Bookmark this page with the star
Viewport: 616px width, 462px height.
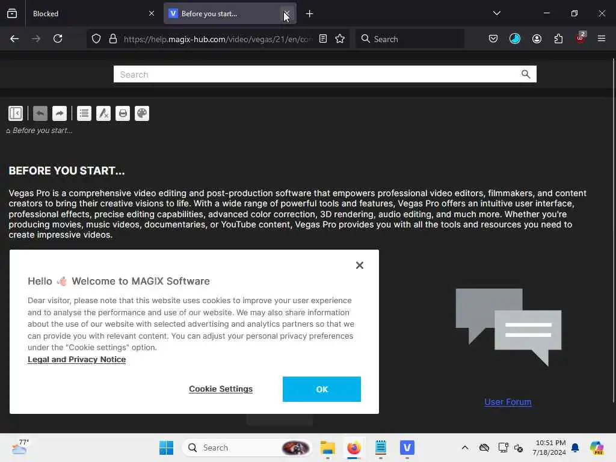tap(340, 38)
